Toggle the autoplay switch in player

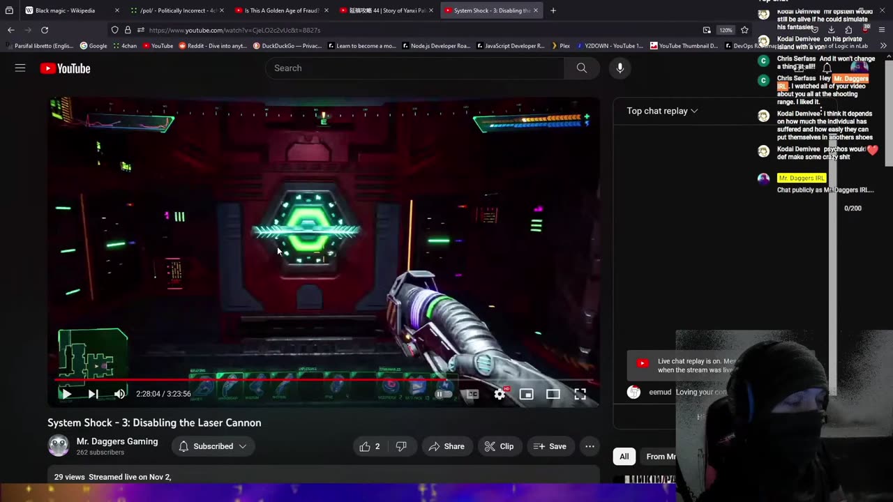tap(444, 394)
